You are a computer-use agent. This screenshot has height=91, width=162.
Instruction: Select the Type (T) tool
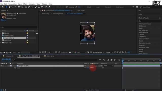pos(32,7)
